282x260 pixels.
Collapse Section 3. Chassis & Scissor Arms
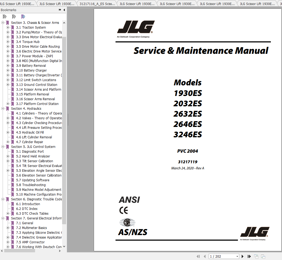tap(3, 23)
